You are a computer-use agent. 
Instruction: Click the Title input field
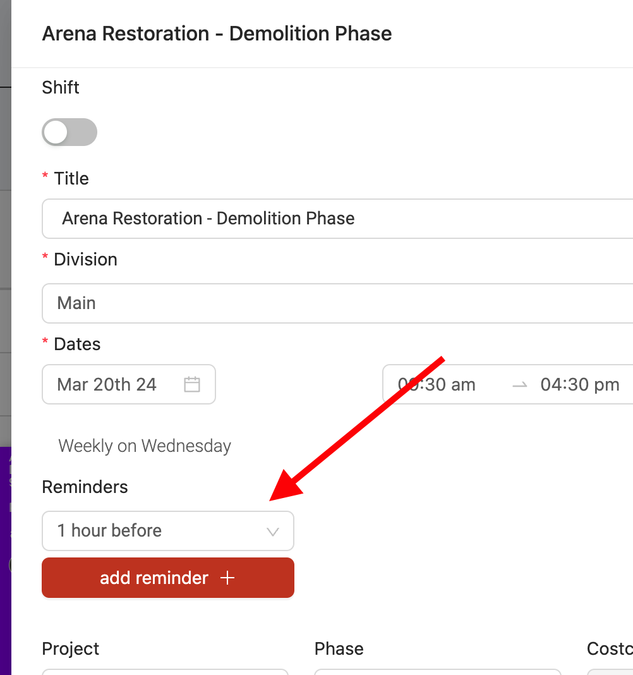[337, 219]
